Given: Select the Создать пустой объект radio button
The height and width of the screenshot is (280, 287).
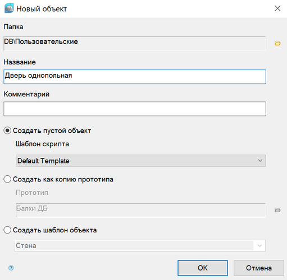Looking at the screenshot, I should pos(7,130).
